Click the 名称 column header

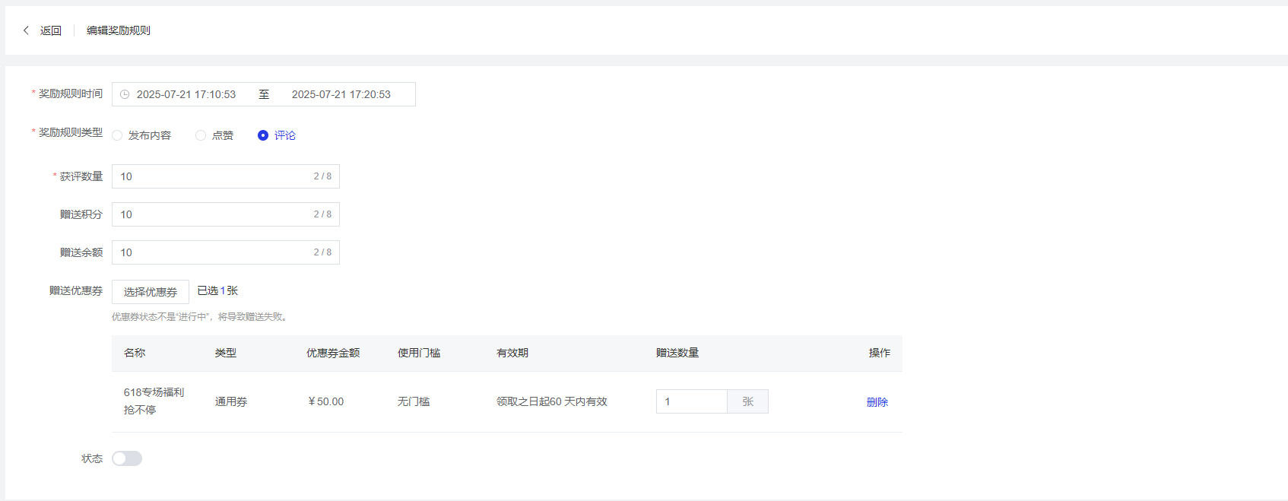tap(135, 353)
